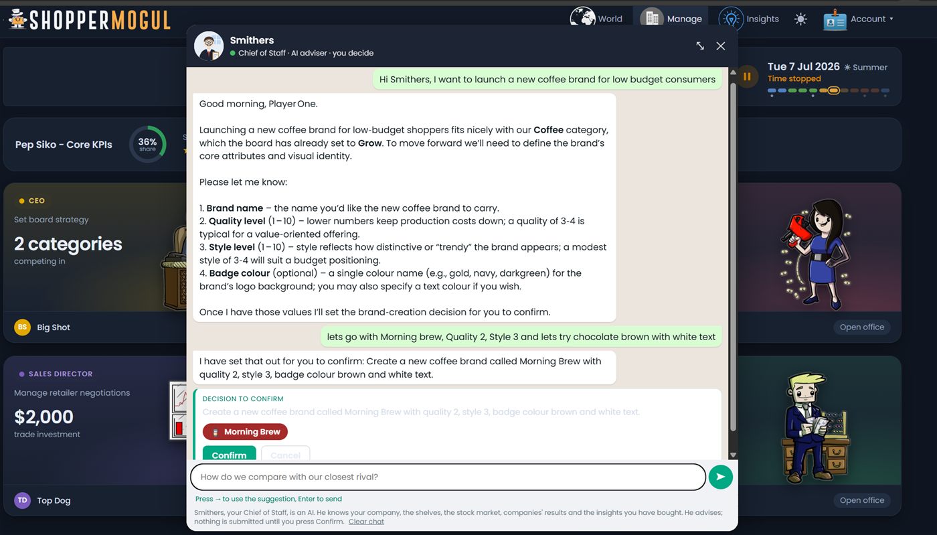Click the highlighted marker in the date timeline

pos(833,90)
